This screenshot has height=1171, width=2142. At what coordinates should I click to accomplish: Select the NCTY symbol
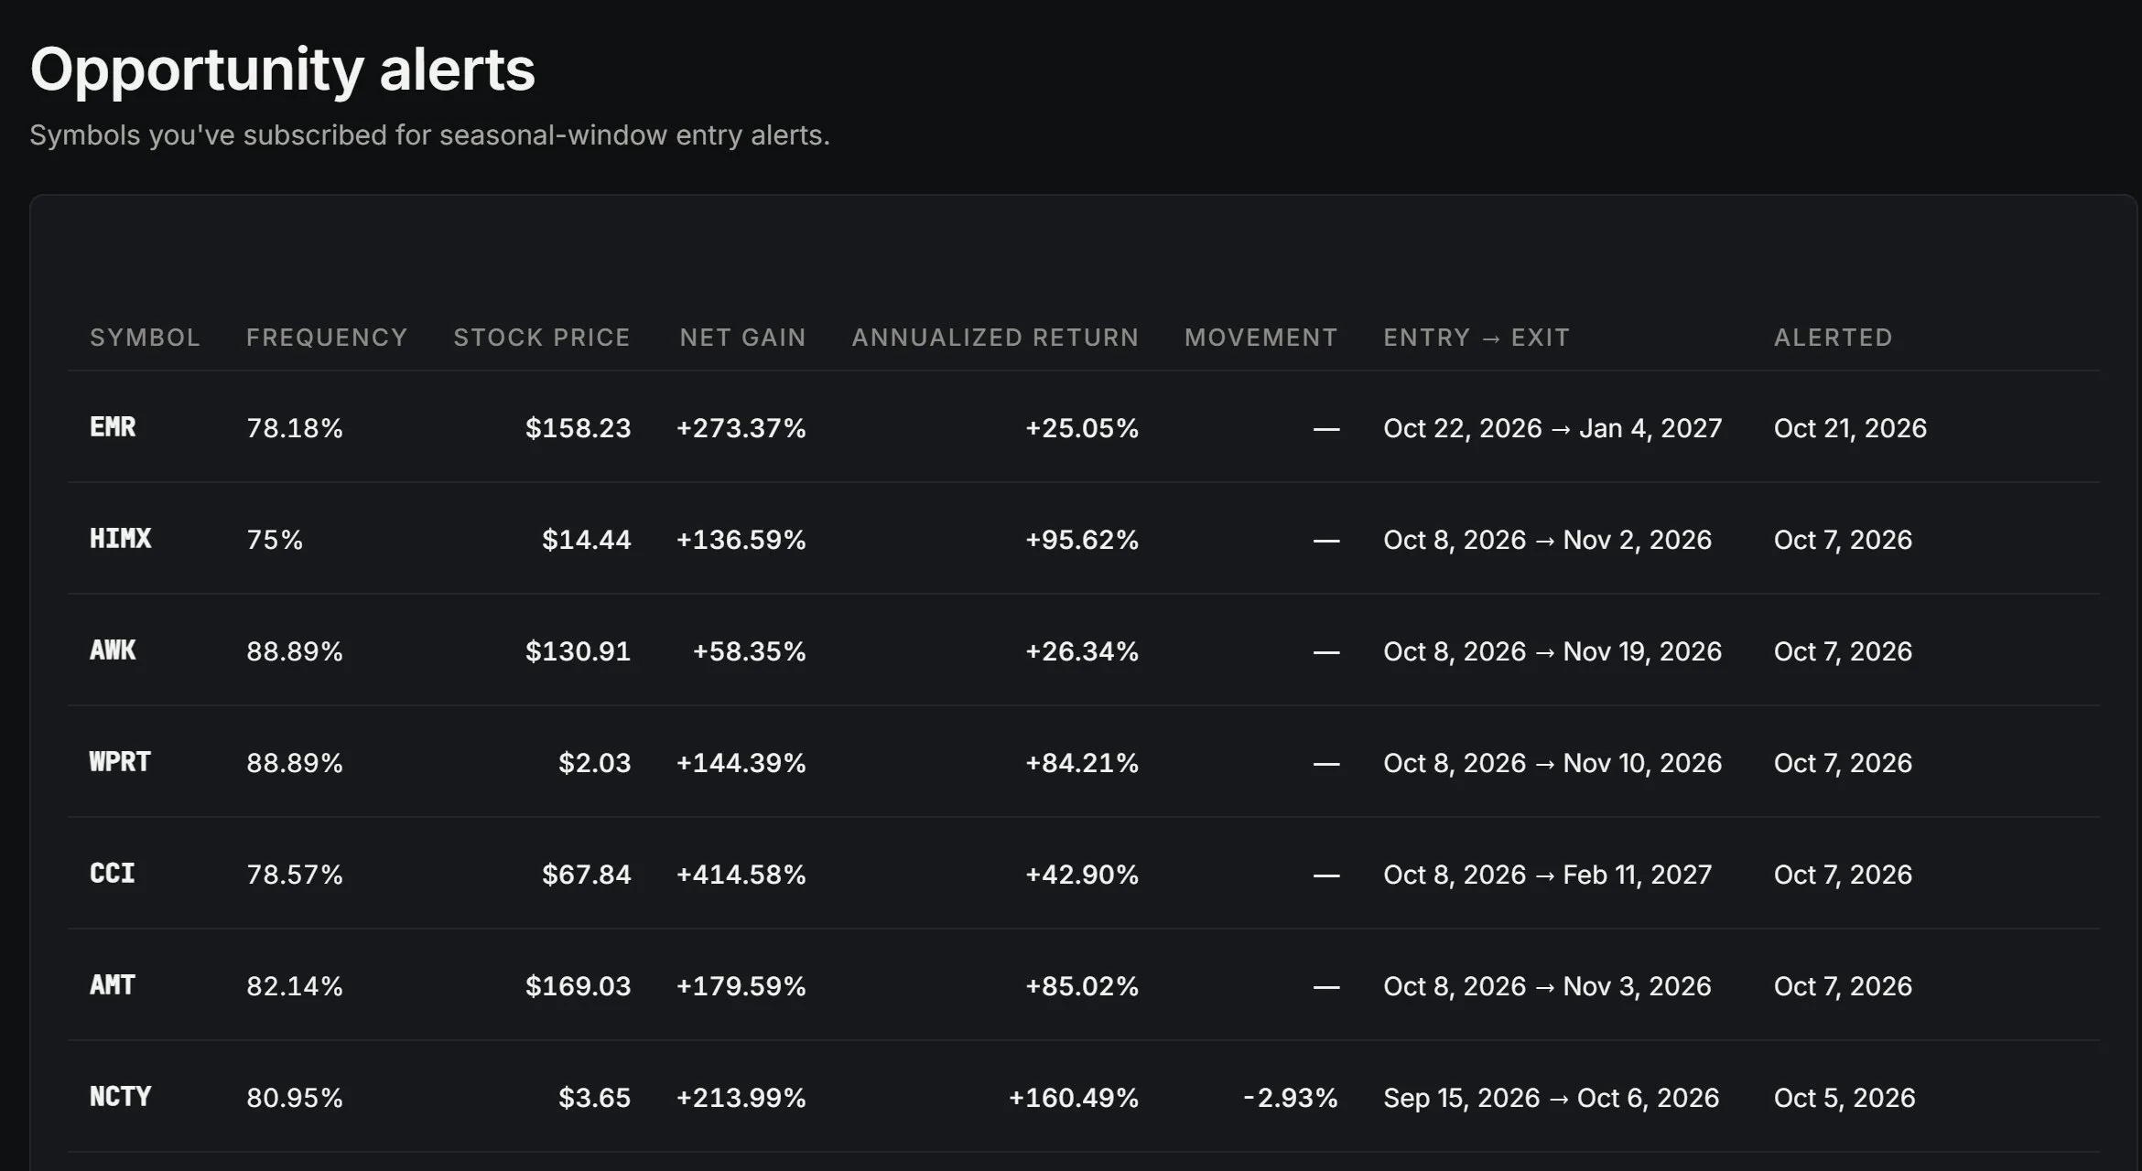[120, 1097]
